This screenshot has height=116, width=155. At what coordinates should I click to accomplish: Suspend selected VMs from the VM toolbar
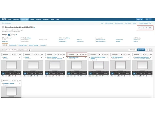coord(10,50)
